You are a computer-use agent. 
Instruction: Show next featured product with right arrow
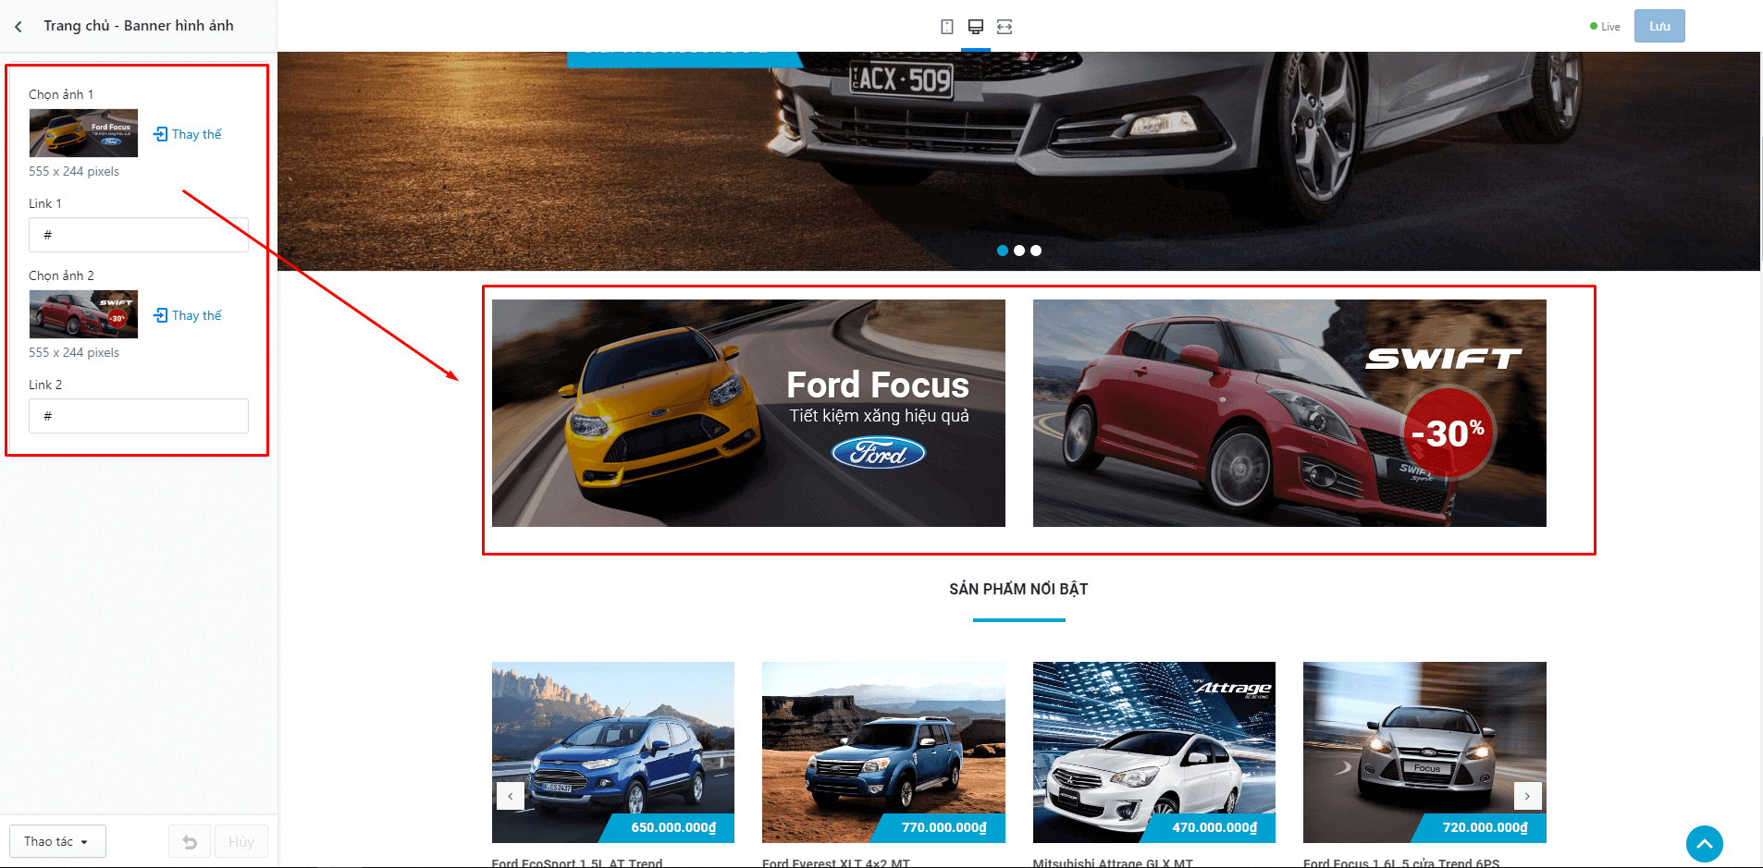tap(1527, 796)
